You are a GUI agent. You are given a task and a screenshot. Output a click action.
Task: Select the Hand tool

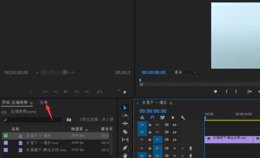(x=125, y=155)
